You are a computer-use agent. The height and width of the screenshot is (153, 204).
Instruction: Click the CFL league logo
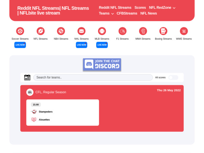(x=30, y=92)
